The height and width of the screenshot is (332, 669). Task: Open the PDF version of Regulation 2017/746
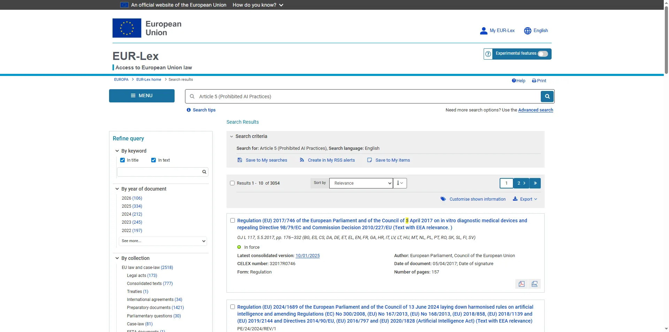click(522, 284)
